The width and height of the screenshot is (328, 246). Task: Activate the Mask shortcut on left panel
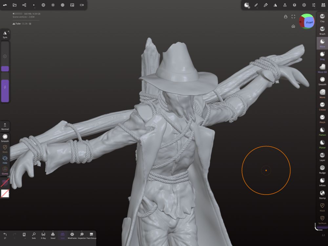click(5, 149)
